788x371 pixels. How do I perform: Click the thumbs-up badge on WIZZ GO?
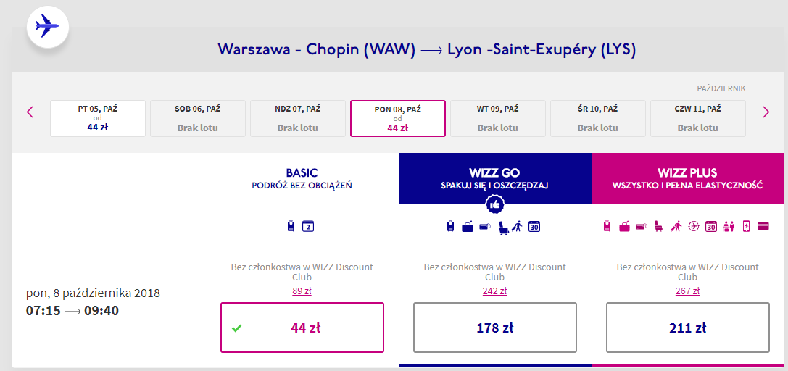pos(495,205)
